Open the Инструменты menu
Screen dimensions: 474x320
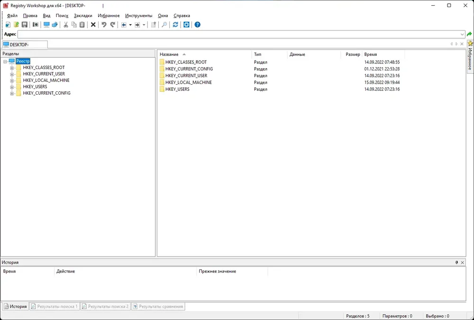(139, 16)
